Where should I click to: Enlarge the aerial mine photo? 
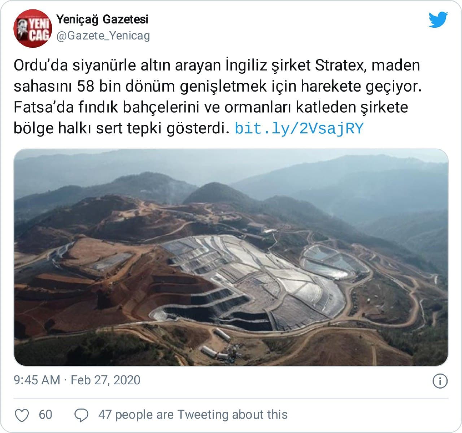(231, 257)
